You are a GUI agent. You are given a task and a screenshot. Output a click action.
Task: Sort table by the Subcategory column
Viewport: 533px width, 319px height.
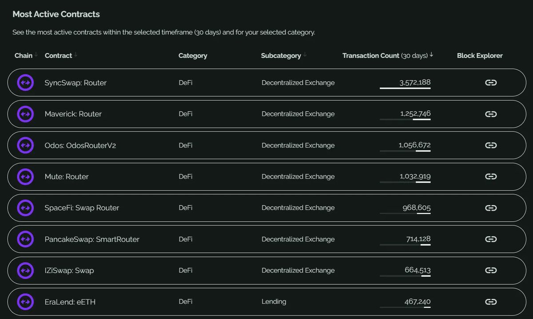point(284,56)
